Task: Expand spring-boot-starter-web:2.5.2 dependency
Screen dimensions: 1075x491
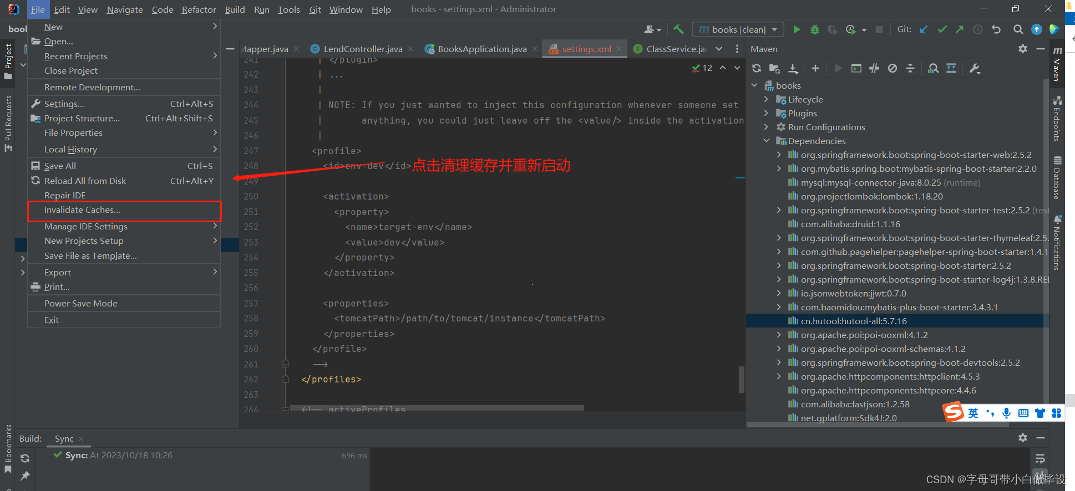Action: click(x=779, y=155)
